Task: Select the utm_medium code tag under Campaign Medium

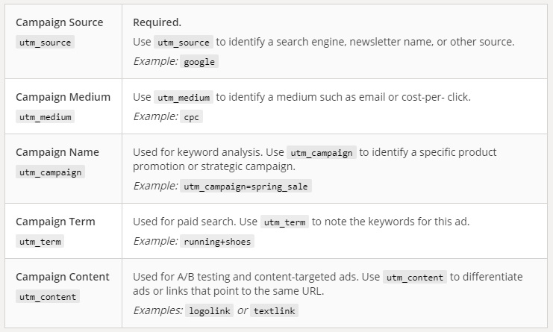Action: click(46, 116)
